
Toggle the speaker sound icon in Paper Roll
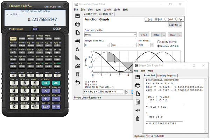point(138,110)
